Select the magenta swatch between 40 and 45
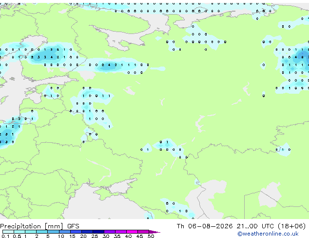This screenshot has height=238, width=309. coord(132,232)
